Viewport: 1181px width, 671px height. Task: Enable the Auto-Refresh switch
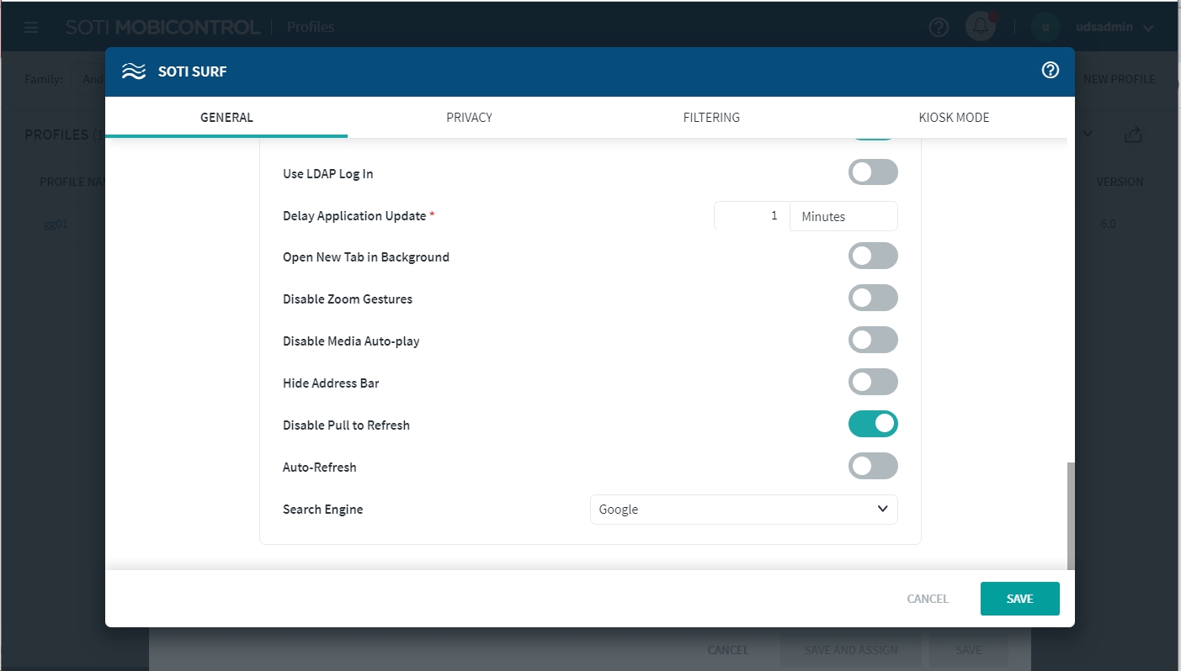click(x=873, y=467)
